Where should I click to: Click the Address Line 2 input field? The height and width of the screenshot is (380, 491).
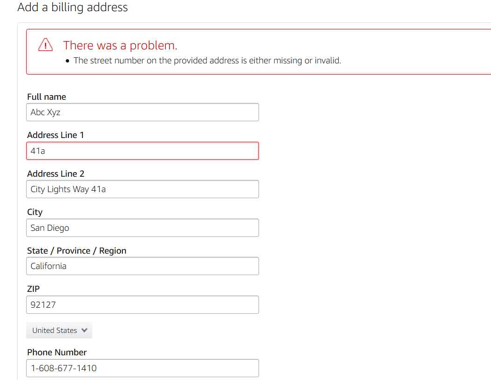(143, 189)
